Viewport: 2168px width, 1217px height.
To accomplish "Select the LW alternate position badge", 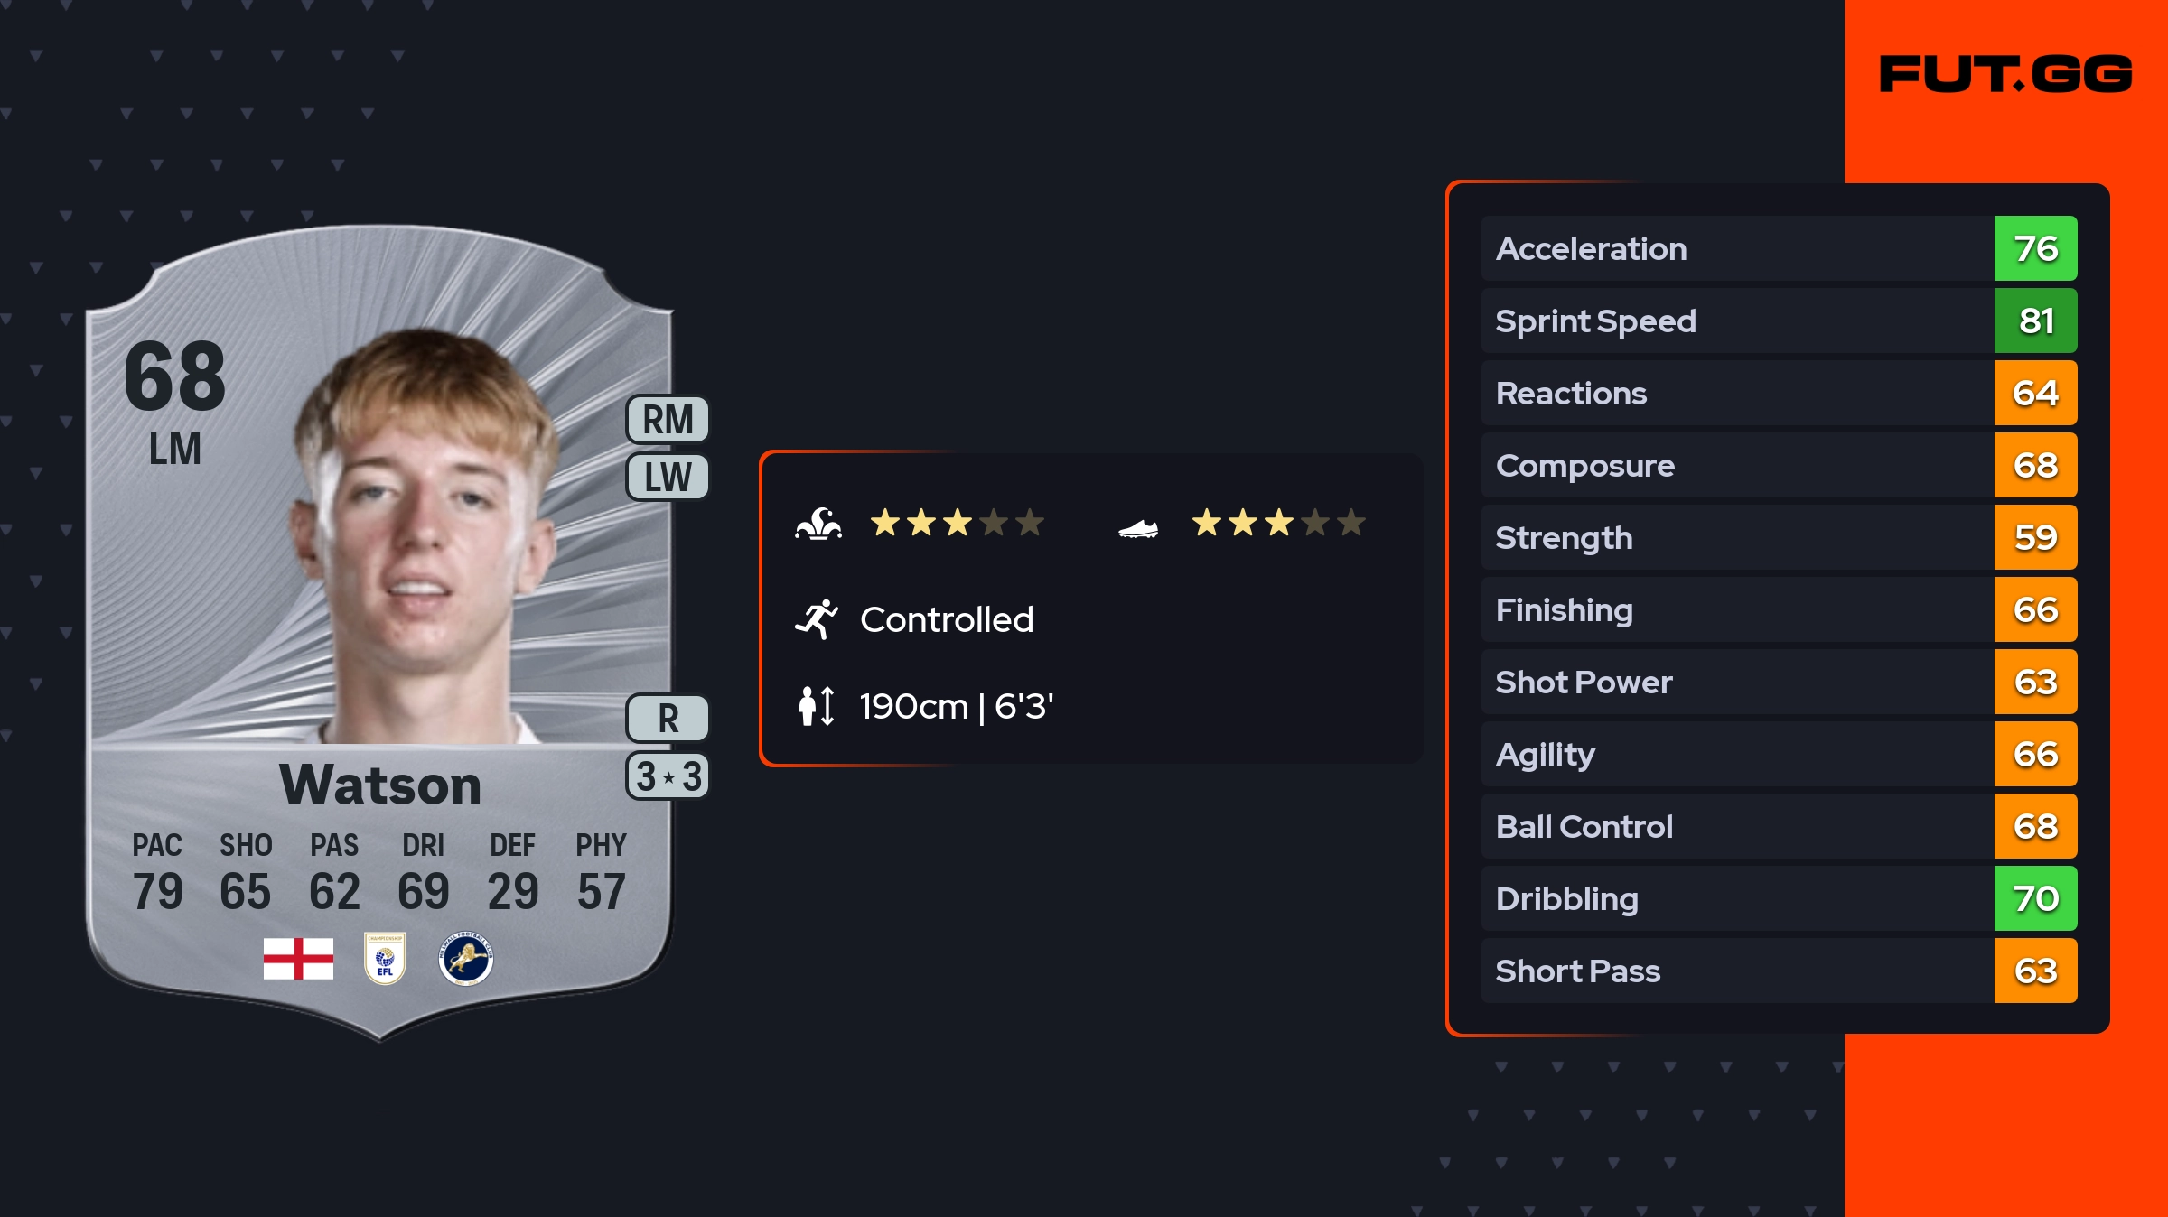I will point(668,477).
